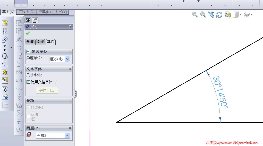Click the 尺寸 panel help question mark
263x146 pixels.
tap(70, 26)
